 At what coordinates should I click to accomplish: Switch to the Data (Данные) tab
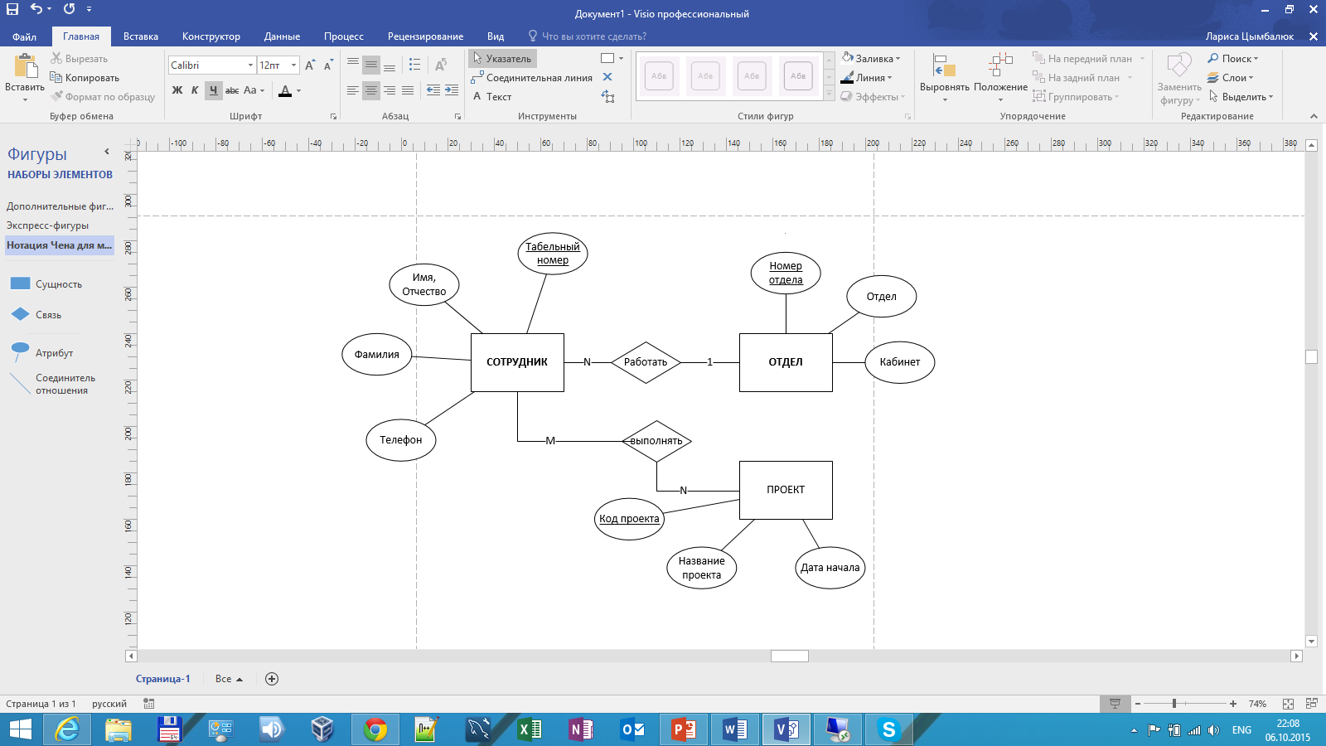point(282,36)
